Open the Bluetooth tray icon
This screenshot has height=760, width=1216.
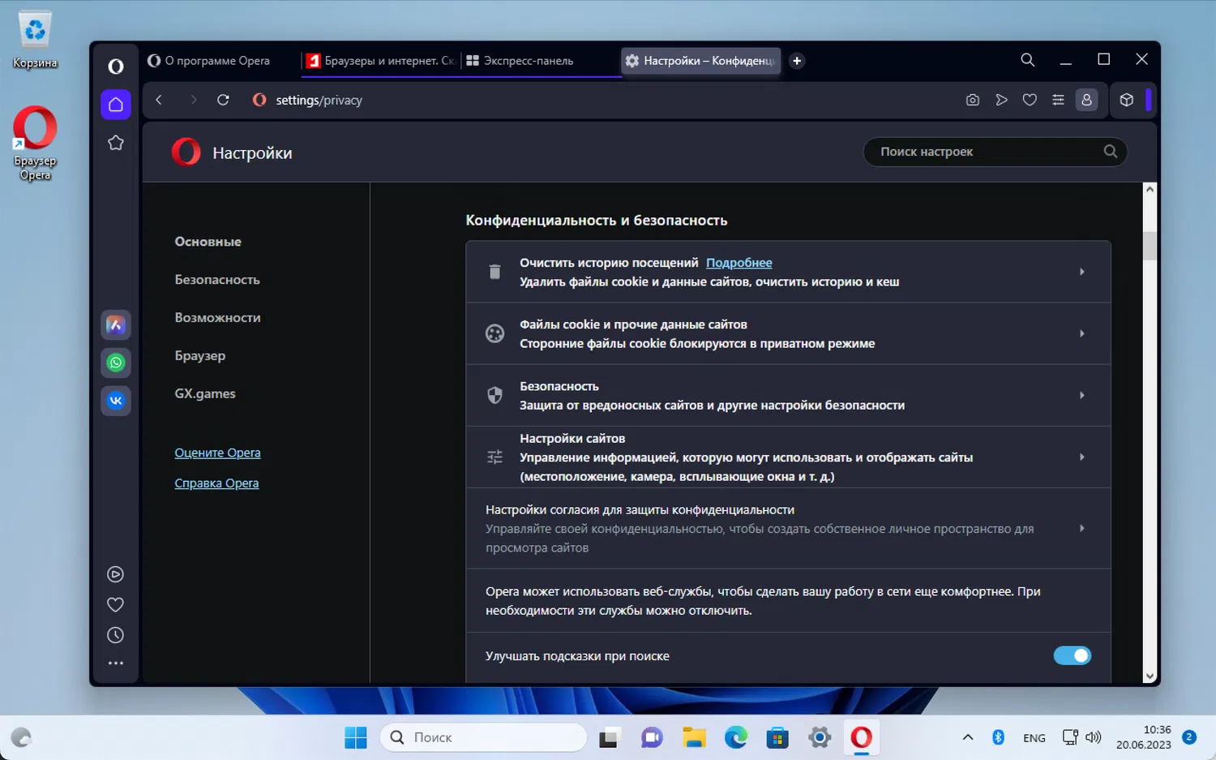point(999,737)
